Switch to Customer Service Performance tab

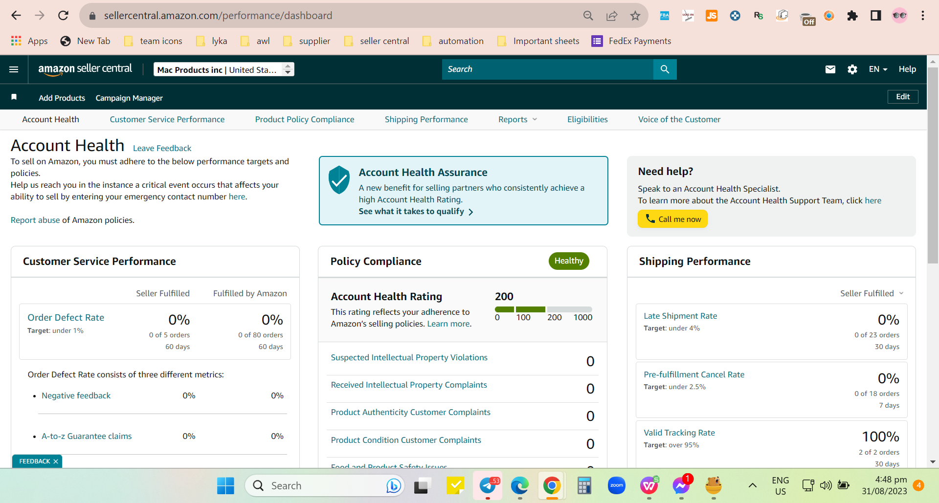[x=167, y=119]
